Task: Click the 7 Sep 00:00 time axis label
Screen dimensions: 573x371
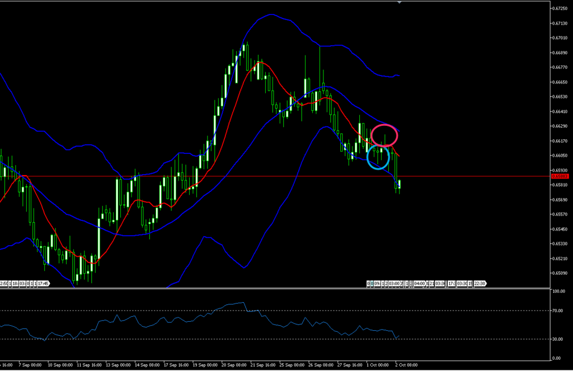Action: tap(30, 365)
